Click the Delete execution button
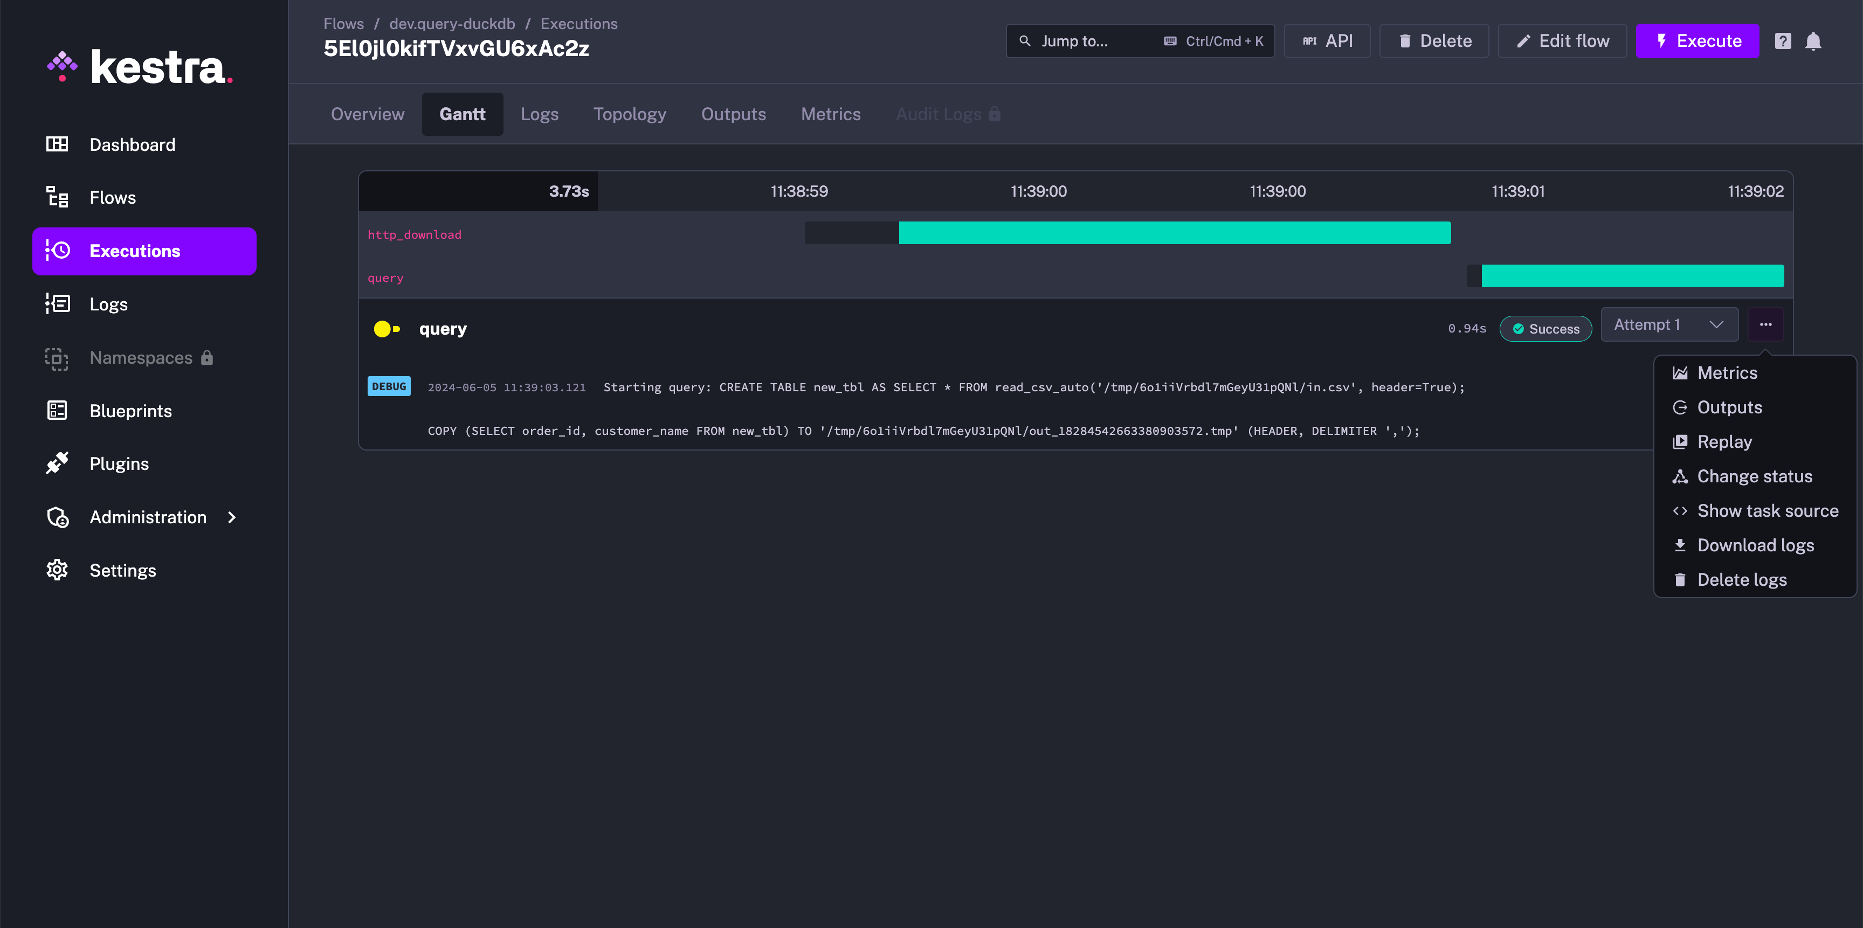The width and height of the screenshot is (1863, 928). (1434, 41)
